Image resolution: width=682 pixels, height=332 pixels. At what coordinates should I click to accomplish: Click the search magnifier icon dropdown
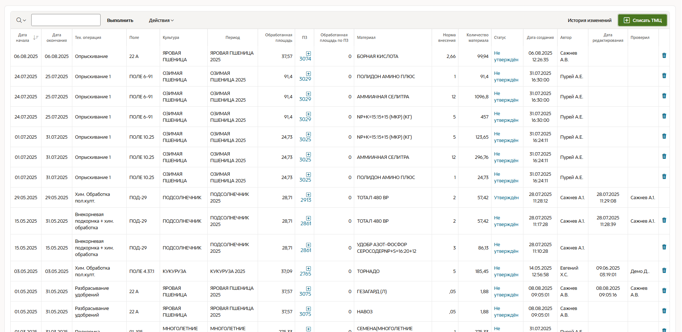(x=21, y=20)
